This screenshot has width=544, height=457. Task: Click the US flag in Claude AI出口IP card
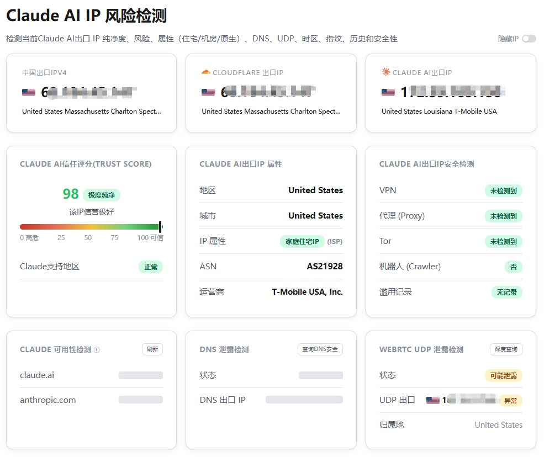(388, 92)
